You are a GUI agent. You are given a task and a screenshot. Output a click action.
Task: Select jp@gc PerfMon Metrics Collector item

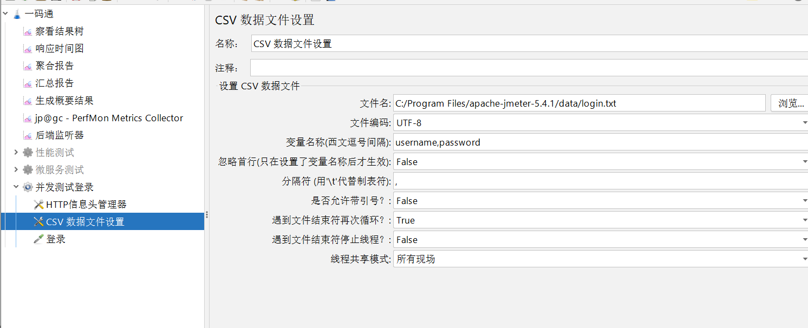pyautogui.click(x=109, y=118)
